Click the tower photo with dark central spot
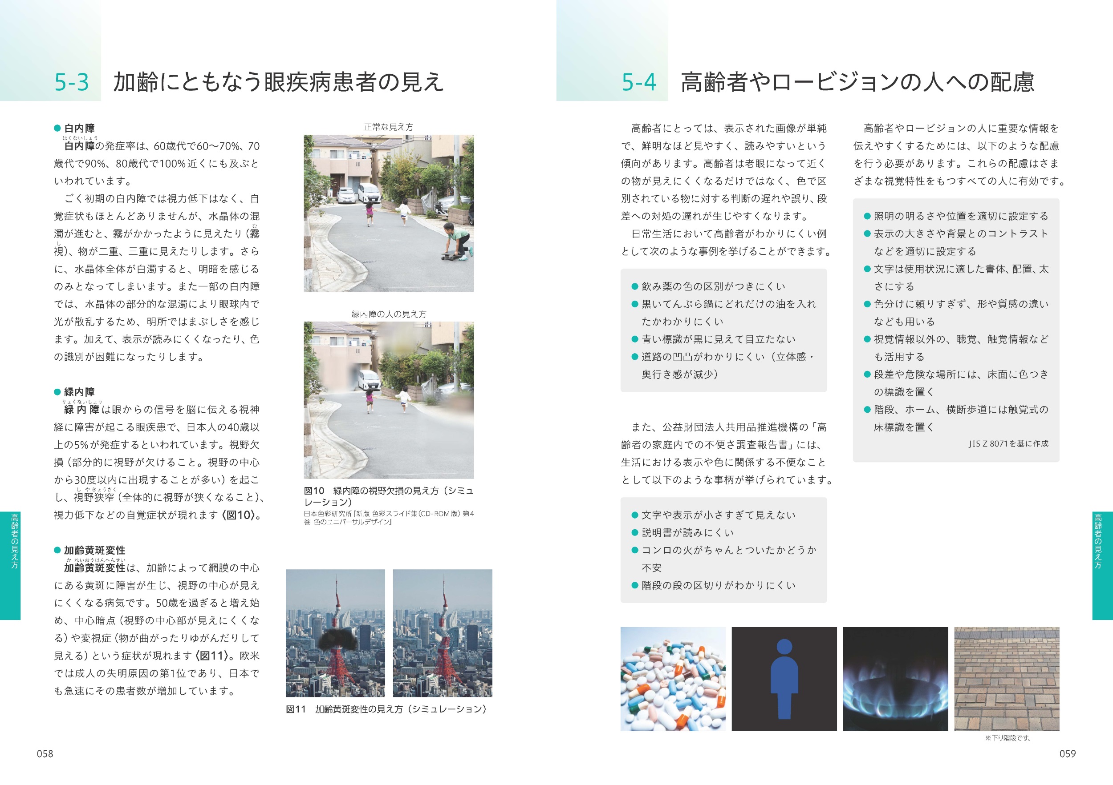This screenshot has width=1113, height=785. tap(335, 633)
